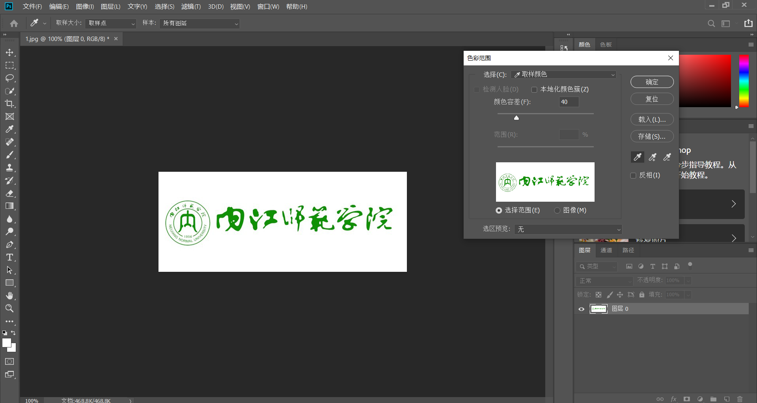Select the Quick Selection tool
The width and height of the screenshot is (757, 403).
(9, 91)
